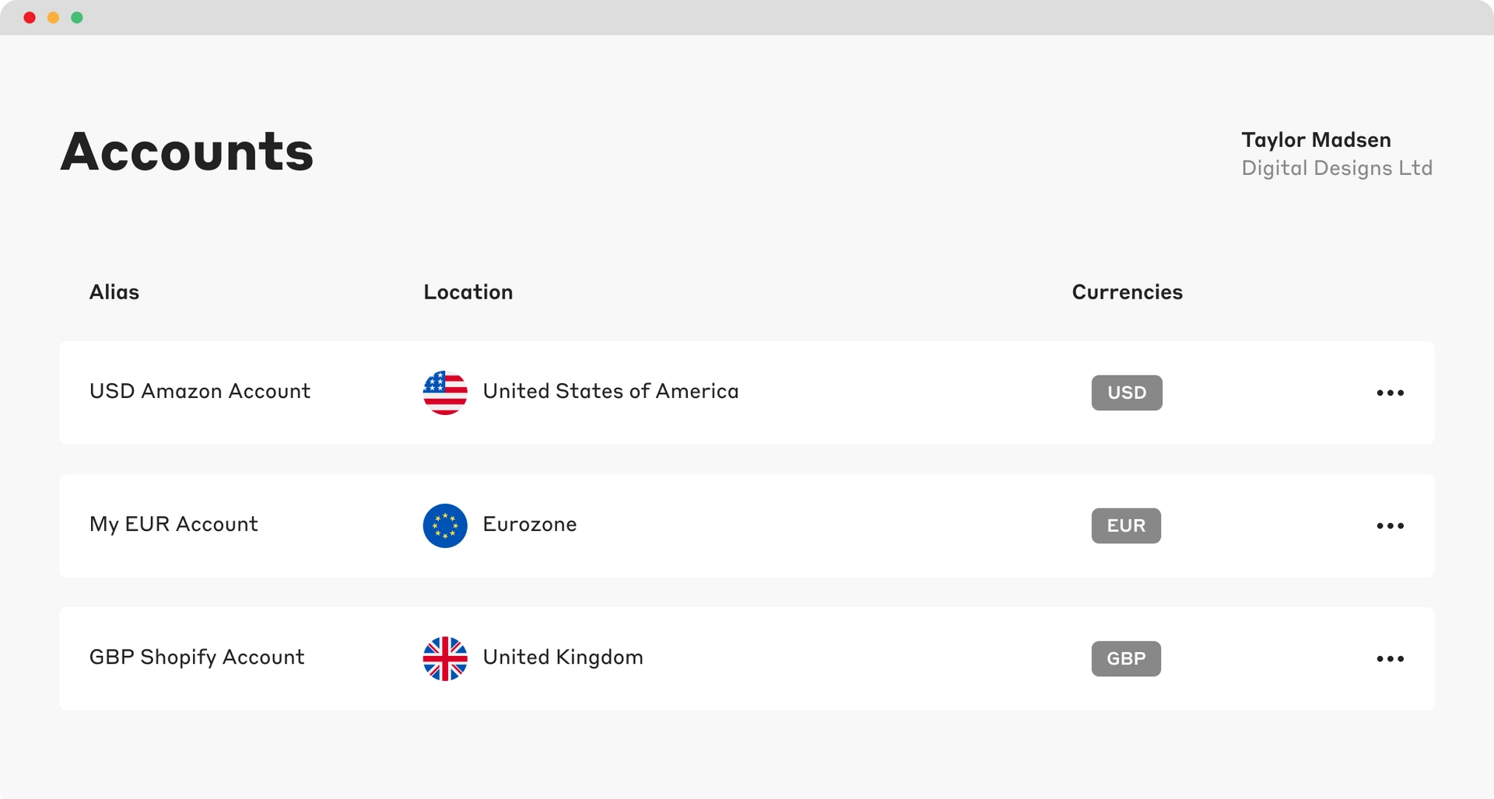Click the Alias column header
This screenshot has height=799, width=1494.
pyautogui.click(x=114, y=292)
